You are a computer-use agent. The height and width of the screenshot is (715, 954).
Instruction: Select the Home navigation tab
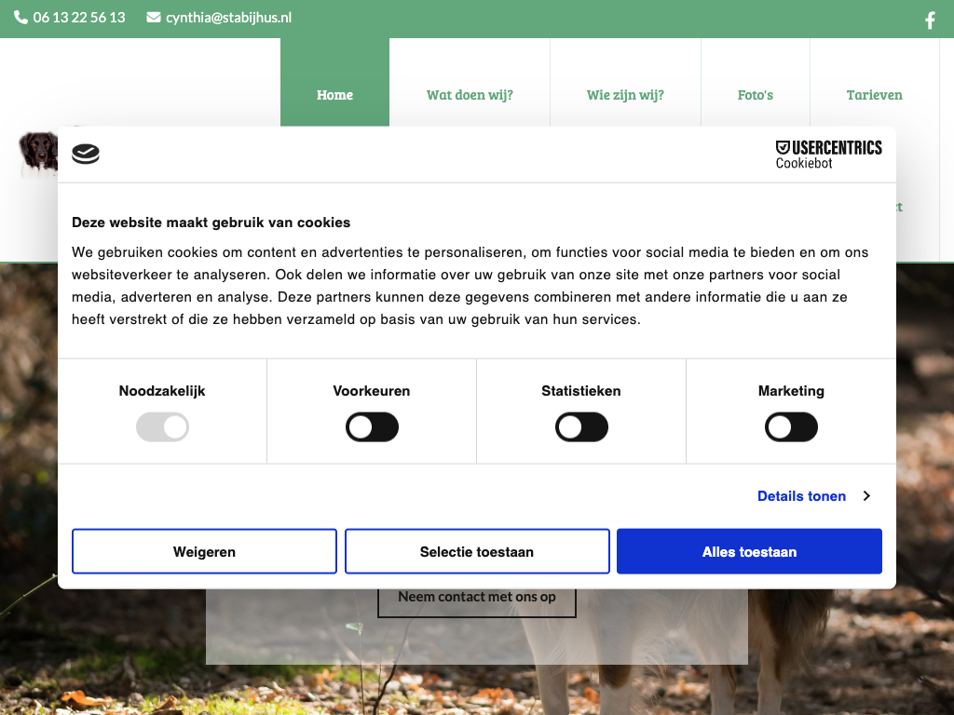pos(334,95)
